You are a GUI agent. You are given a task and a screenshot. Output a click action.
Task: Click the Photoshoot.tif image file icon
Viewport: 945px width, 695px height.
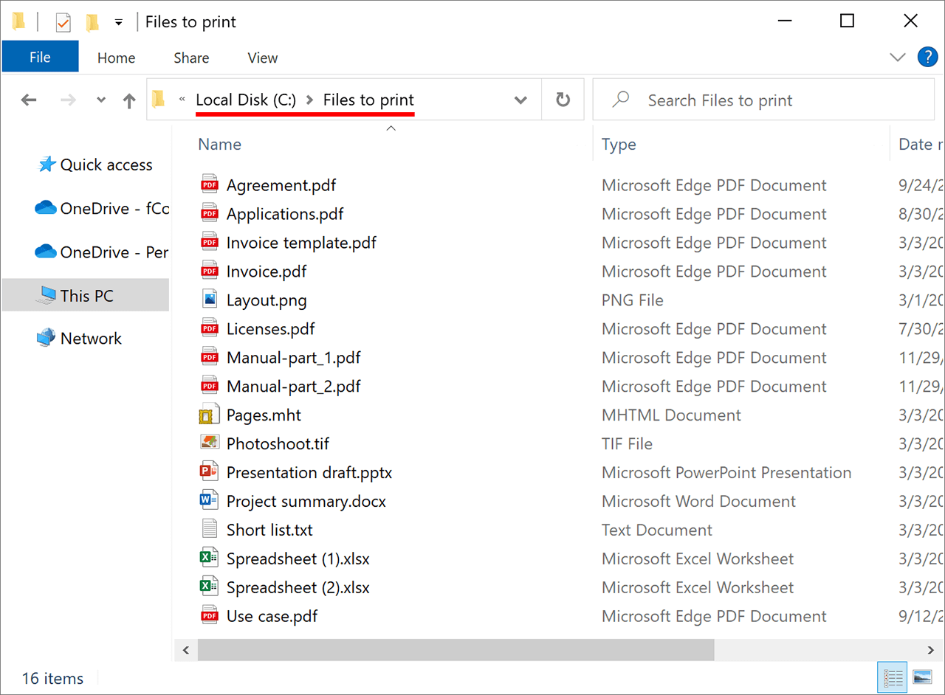pos(209,443)
